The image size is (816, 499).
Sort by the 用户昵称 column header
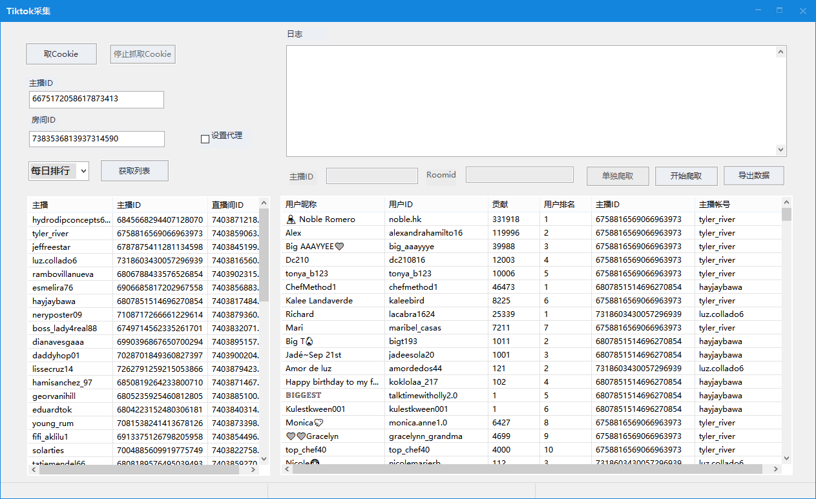(333, 205)
